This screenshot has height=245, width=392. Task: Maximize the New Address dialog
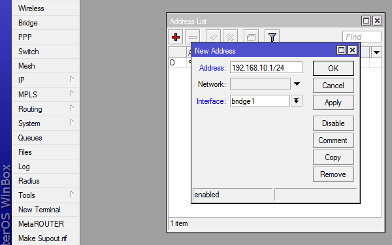341,50
